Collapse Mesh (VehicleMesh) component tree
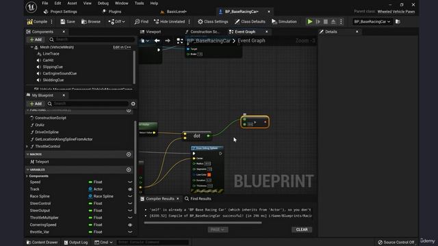 point(31,47)
